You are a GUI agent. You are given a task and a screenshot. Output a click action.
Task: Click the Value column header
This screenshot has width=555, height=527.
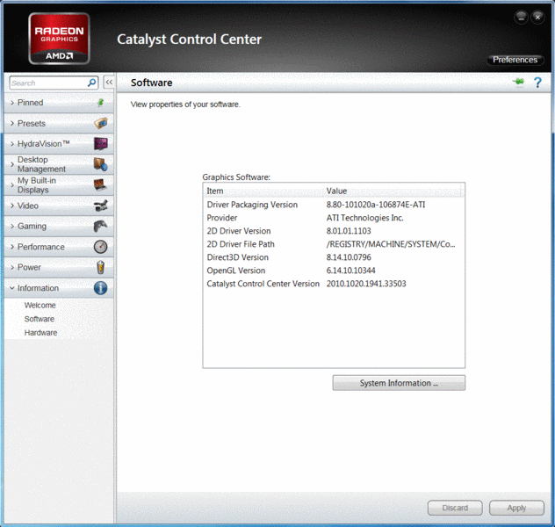click(393, 191)
